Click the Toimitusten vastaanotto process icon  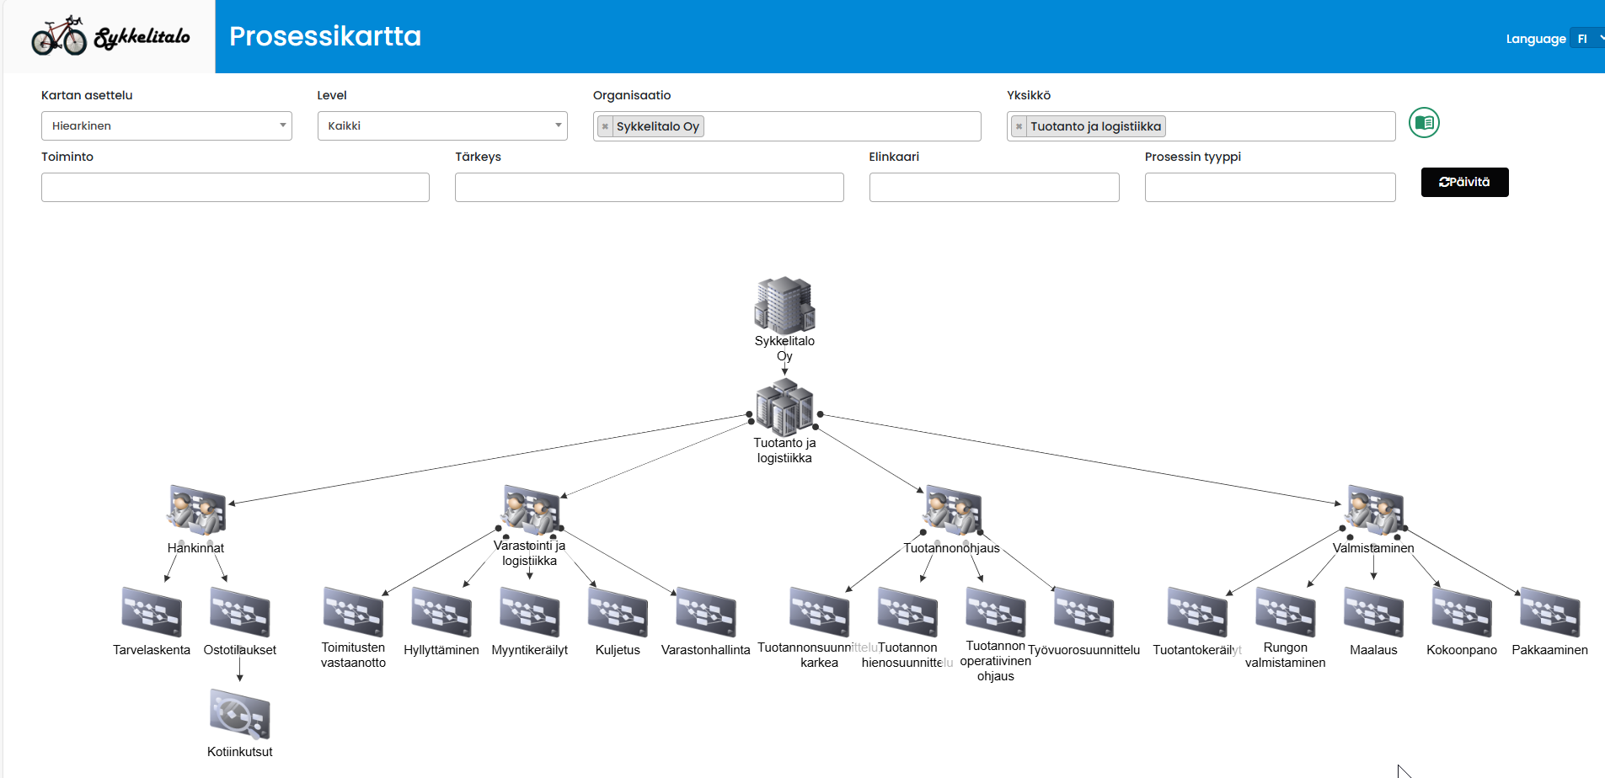[354, 612]
